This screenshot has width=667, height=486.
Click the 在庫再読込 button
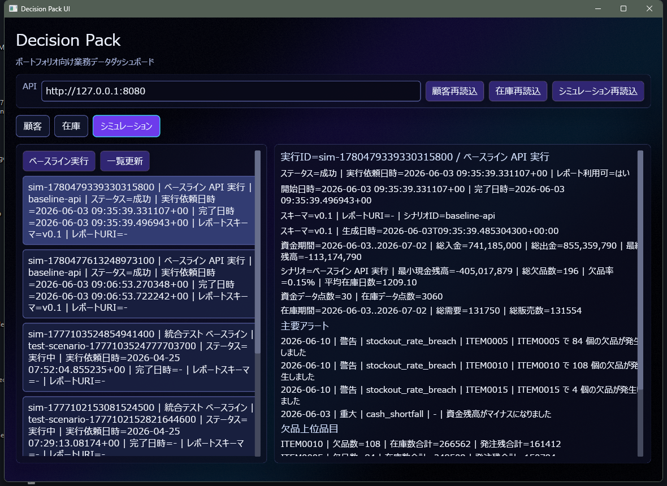tap(518, 91)
